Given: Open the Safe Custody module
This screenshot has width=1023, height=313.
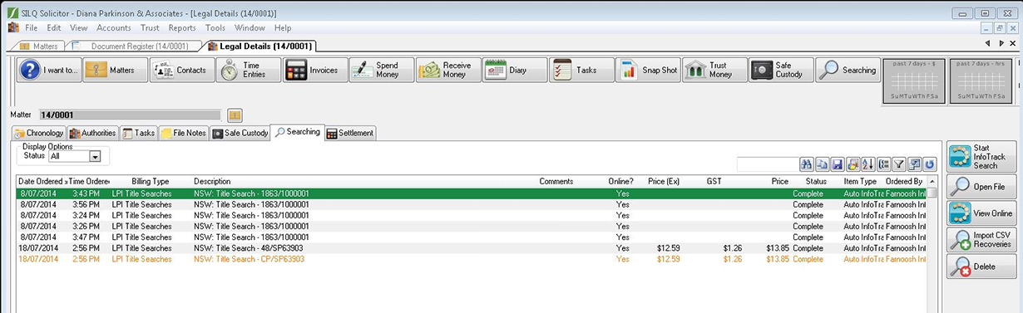Looking at the screenshot, I should tap(781, 71).
